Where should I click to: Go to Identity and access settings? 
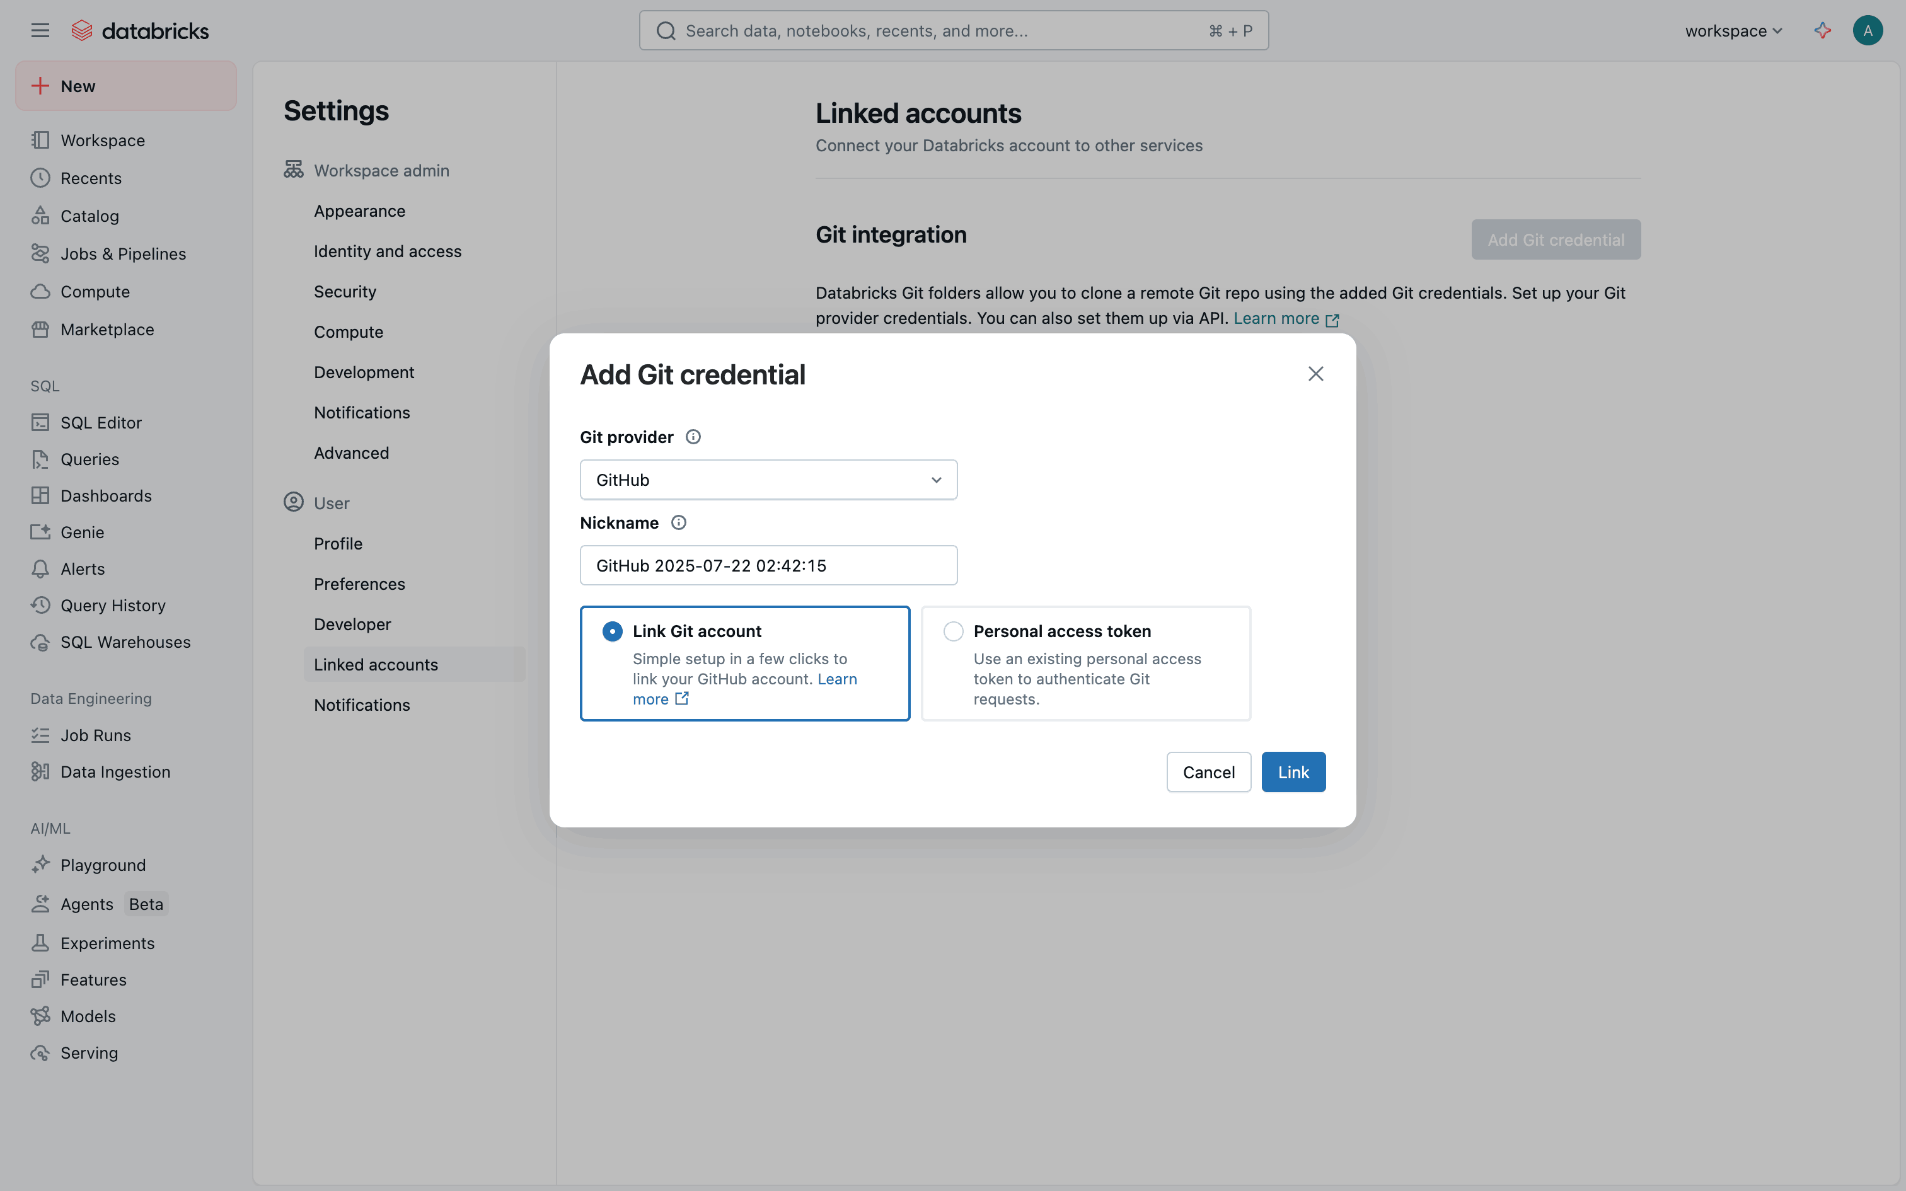coord(388,251)
